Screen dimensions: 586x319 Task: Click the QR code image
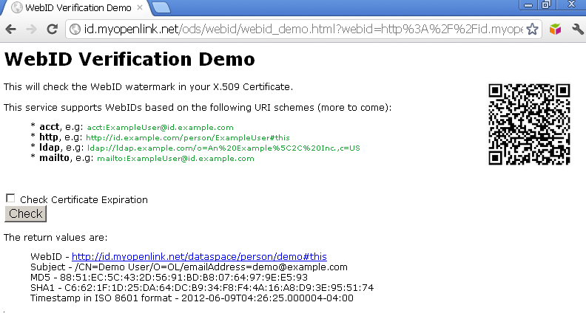[x=530, y=124]
